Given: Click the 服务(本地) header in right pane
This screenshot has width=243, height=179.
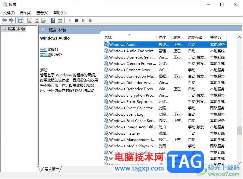Looking at the screenshot, I should [57, 30].
